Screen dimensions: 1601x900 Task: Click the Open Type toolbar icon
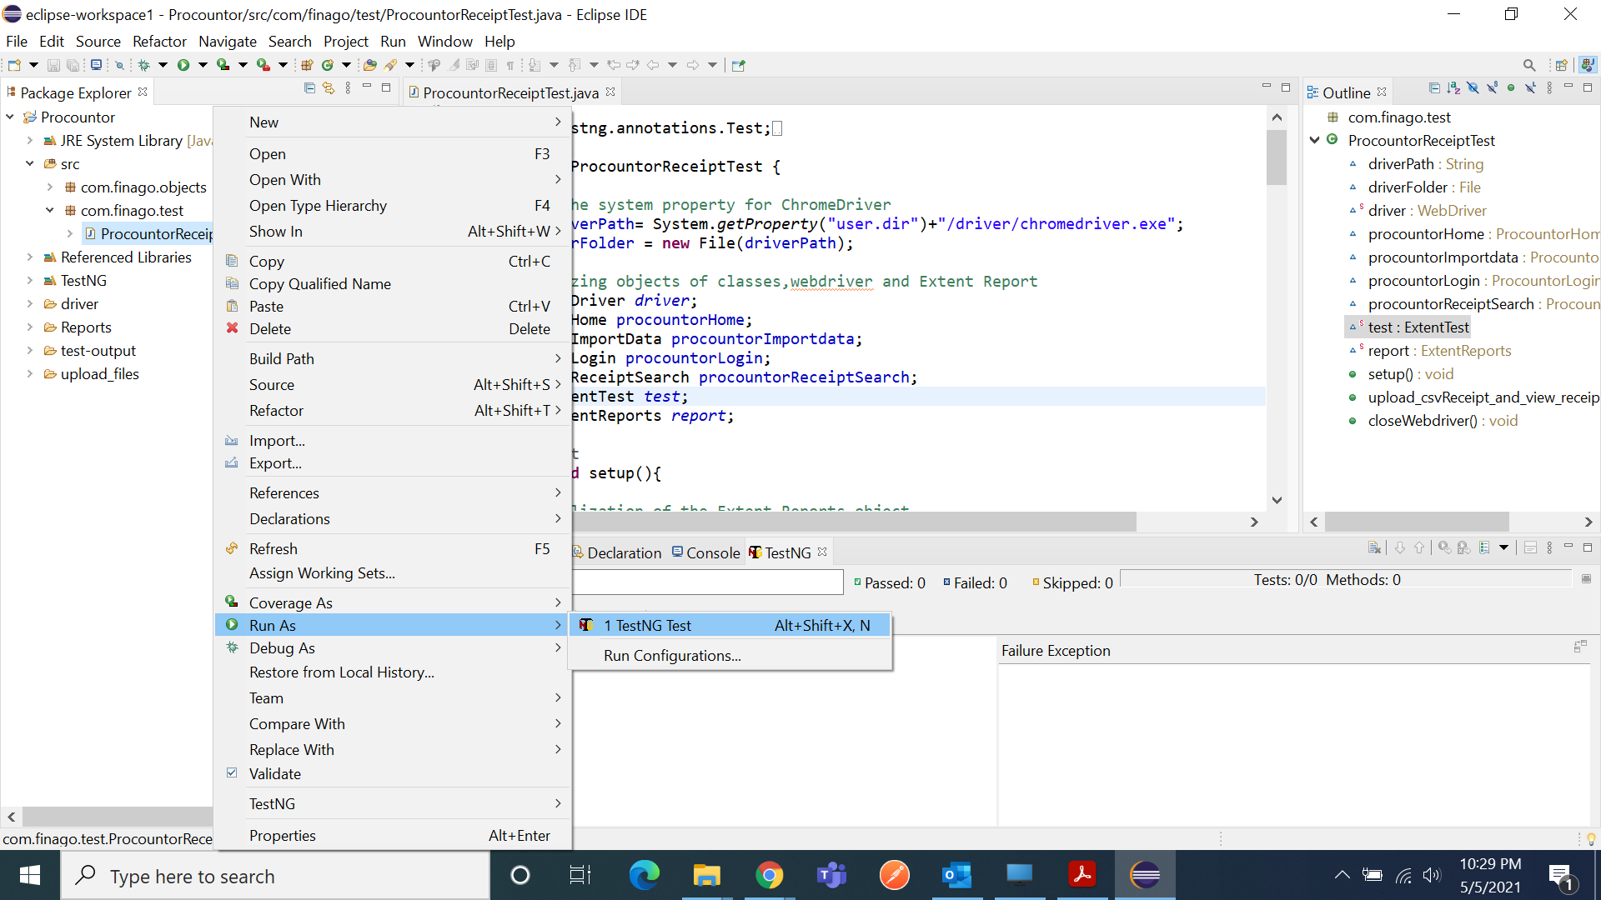pos(369,65)
